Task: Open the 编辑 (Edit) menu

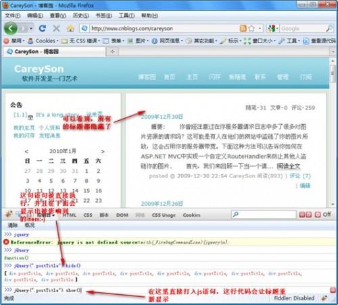Action: (x=35, y=16)
